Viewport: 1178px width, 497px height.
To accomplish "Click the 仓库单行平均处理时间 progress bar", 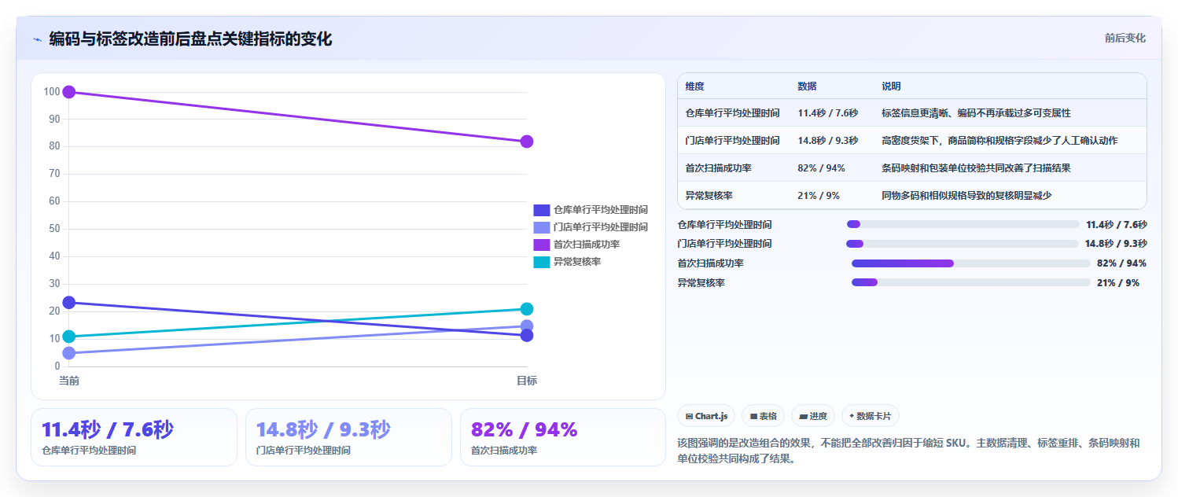I will click(x=963, y=224).
